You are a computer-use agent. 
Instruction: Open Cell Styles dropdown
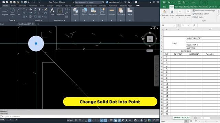198,17
